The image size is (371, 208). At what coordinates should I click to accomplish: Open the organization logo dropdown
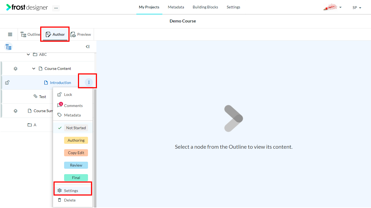pyautogui.click(x=332, y=7)
